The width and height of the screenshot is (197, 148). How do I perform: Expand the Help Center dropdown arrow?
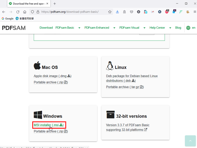[170, 28]
